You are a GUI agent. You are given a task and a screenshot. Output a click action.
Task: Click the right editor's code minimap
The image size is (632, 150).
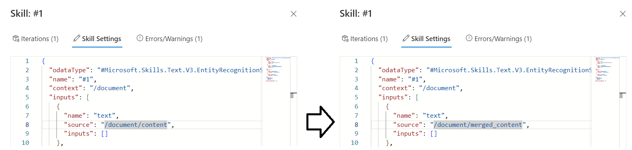605,69
